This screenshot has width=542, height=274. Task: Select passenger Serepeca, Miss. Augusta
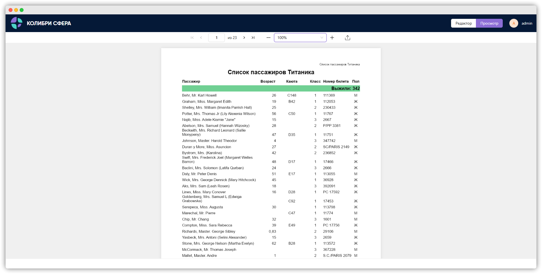pyautogui.click(x=202, y=207)
